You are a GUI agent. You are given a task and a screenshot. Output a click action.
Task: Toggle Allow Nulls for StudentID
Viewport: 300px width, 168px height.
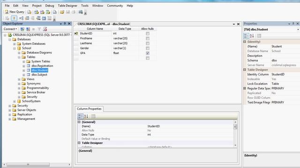click(148, 34)
